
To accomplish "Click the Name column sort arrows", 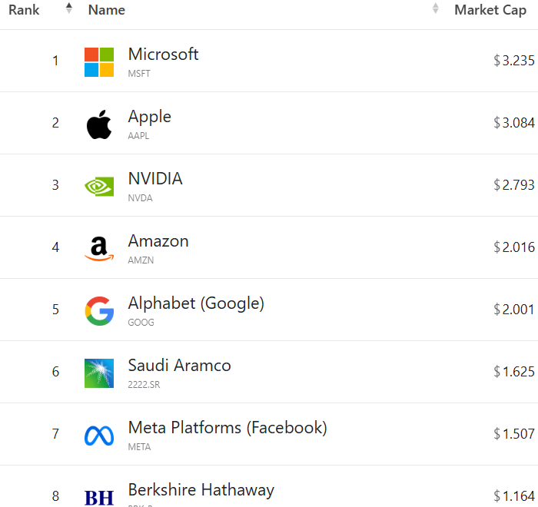I will coord(436,9).
